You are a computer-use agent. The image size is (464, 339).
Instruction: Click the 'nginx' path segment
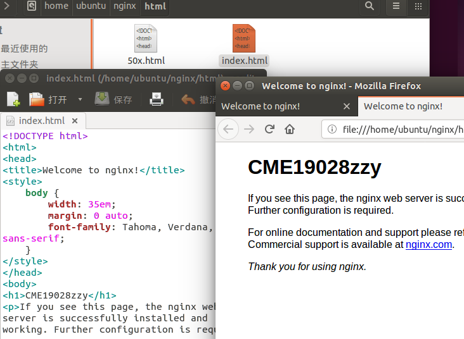(x=125, y=6)
